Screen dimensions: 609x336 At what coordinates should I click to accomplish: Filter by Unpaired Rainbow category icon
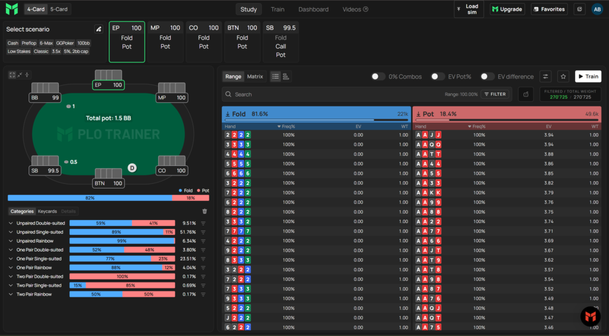(203, 241)
